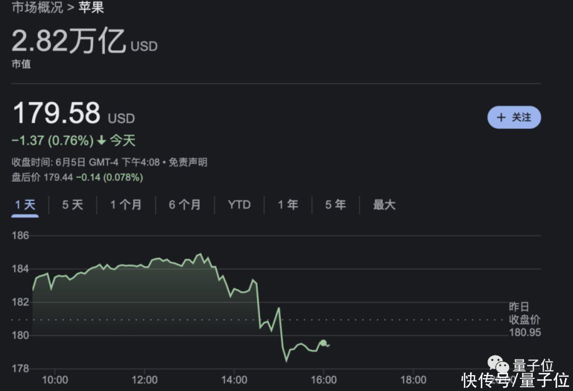
Task: Select the 1 天 time range tab
Action: coord(25,205)
